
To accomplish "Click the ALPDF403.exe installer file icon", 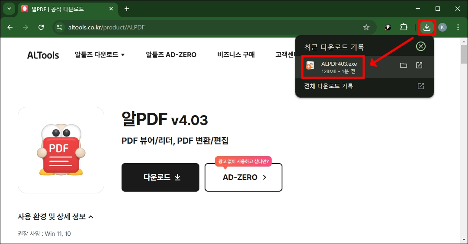I will 310,65.
